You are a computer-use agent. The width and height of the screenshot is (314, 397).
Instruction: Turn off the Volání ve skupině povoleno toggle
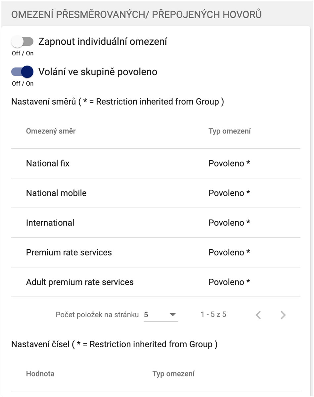pos(22,72)
